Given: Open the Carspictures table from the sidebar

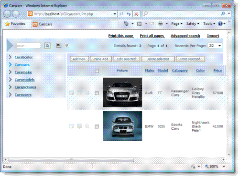Looking at the screenshot, I should coord(25,87).
